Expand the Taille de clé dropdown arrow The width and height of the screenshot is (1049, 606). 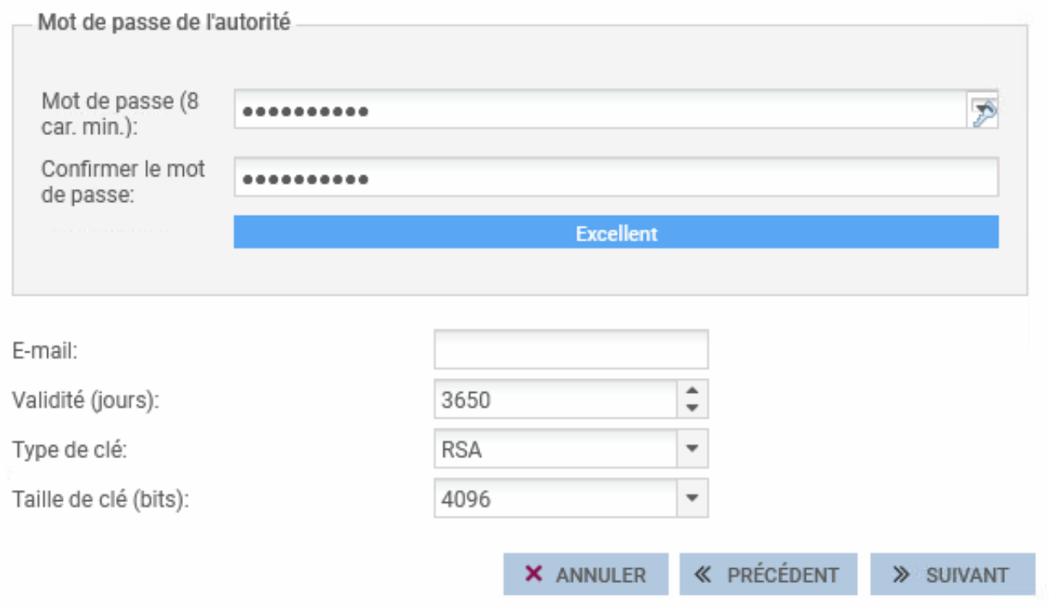tap(693, 498)
